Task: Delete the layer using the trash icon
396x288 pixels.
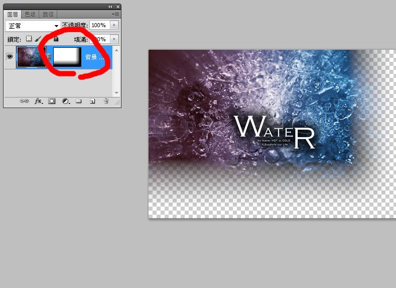Action: (x=106, y=101)
